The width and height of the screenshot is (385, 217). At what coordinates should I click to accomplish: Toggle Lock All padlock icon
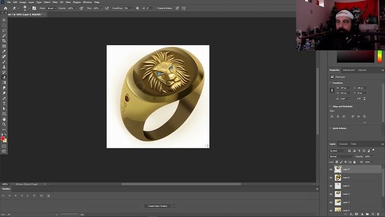[354, 162]
